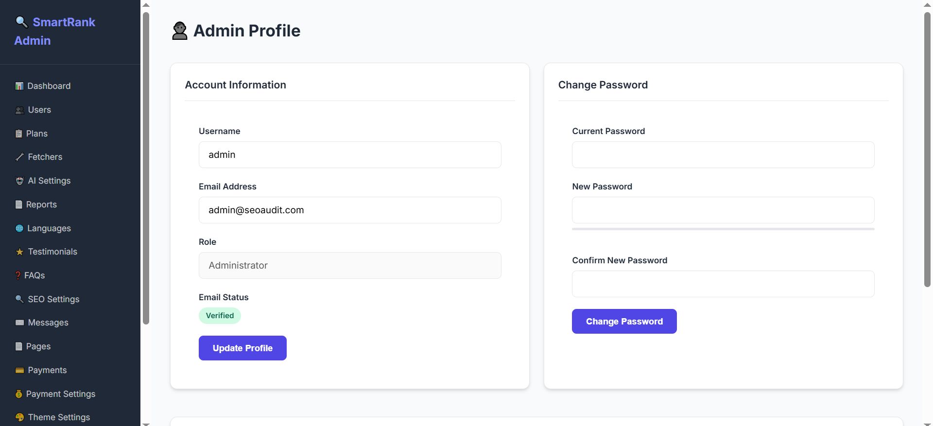Go to SEO Settings page
The width and height of the screenshot is (933, 426).
(53, 299)
